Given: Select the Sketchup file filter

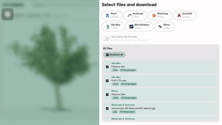Looking at the screenshot, I should coord(160,15).
